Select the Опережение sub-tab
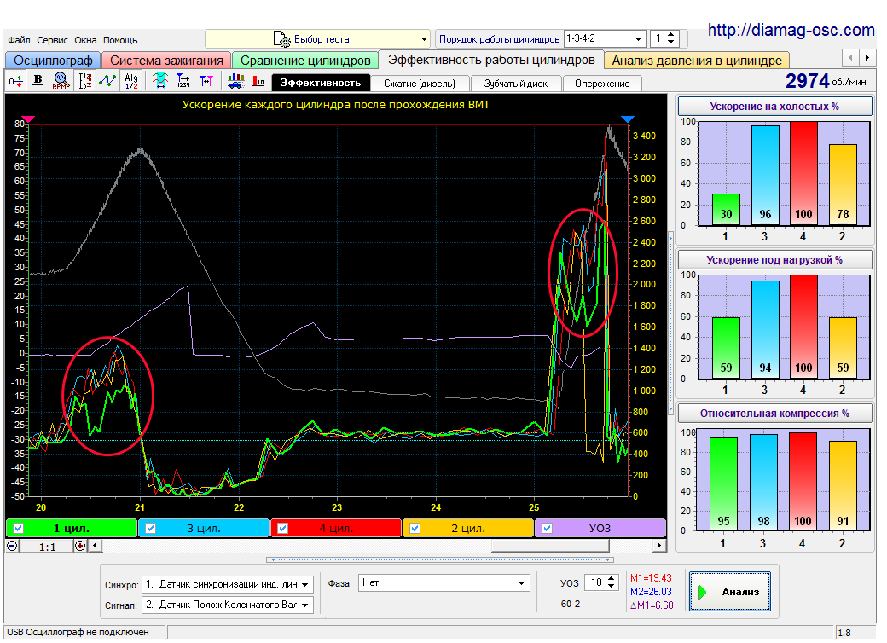Image resolution: width=887 pixels, height=643 pixels. (x=602, y=84)
